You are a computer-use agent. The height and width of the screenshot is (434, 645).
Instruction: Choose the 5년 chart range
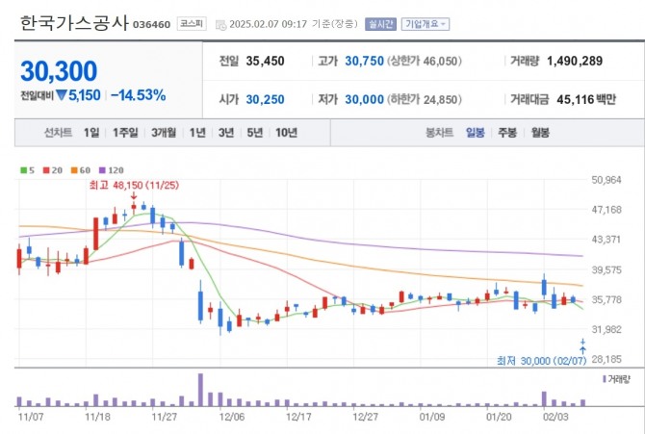click(254, 133)
